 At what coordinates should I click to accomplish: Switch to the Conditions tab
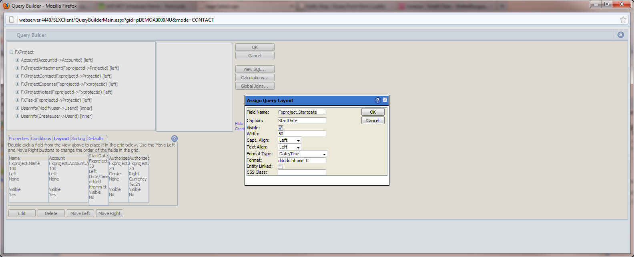pyautogui.click(x=41, y=139)
